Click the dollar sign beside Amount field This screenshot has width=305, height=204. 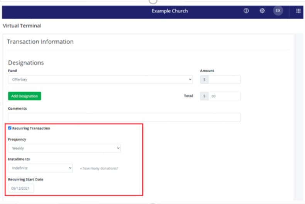tap(204, 80)
